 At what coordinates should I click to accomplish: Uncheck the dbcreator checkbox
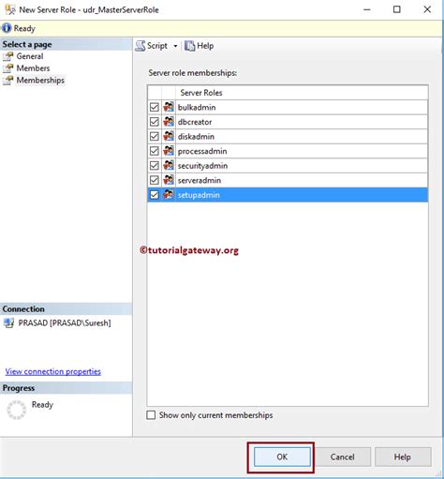(155, 122)
